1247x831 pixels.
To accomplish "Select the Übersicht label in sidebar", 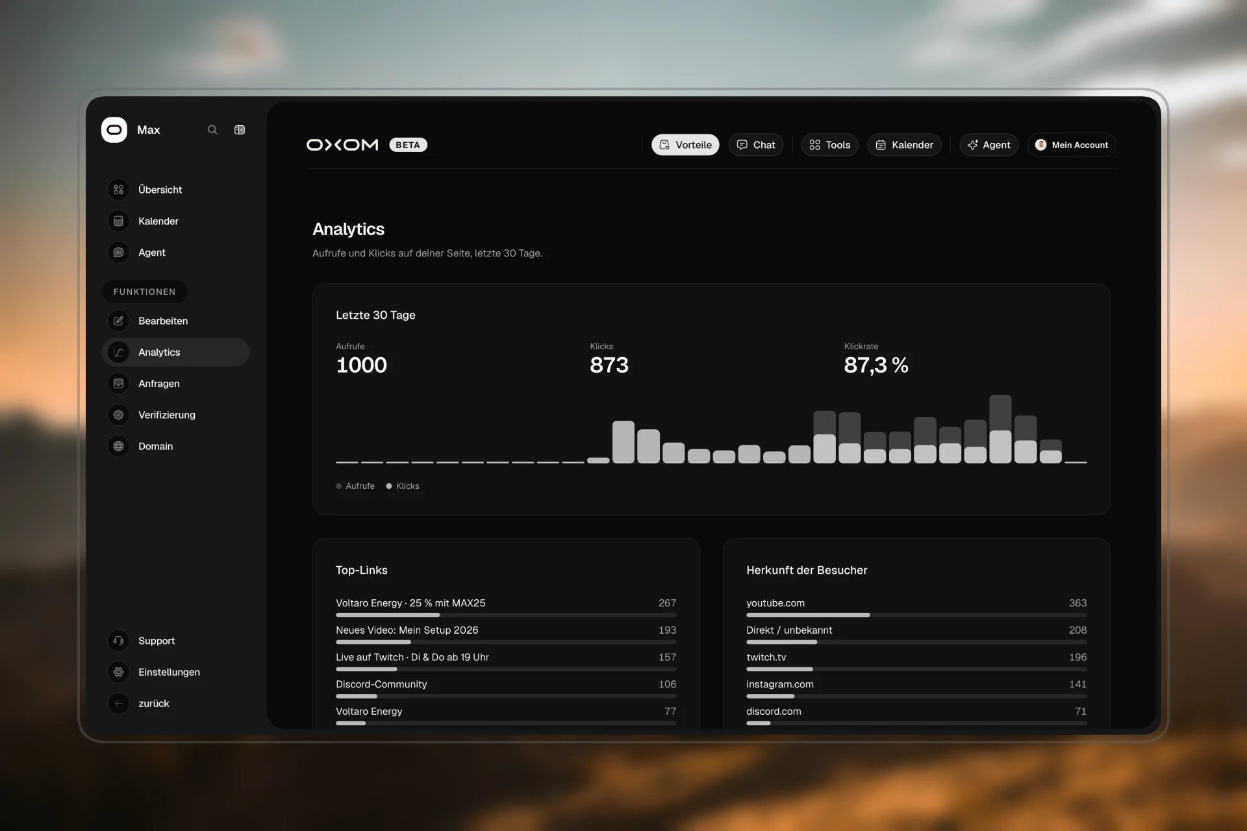I will click(x=160, y=190).
